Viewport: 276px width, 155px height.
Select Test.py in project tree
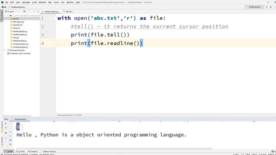click(x=16, y=37)
